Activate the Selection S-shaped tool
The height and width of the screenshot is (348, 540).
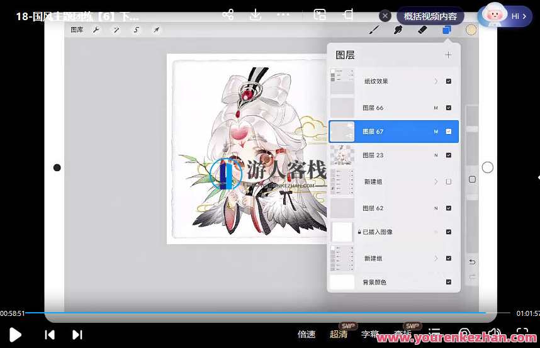137,30
